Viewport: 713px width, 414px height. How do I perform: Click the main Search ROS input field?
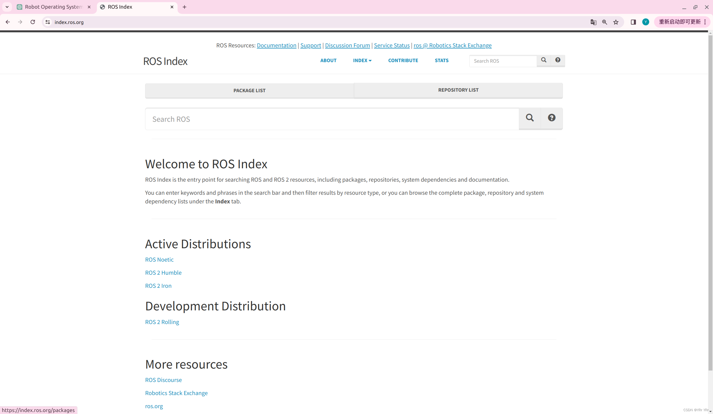tap(332, 119)
